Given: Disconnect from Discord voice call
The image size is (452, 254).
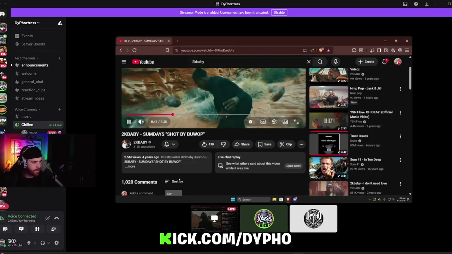Looking at the screenshot, I should pyautogui.click(x=56, y=218).
